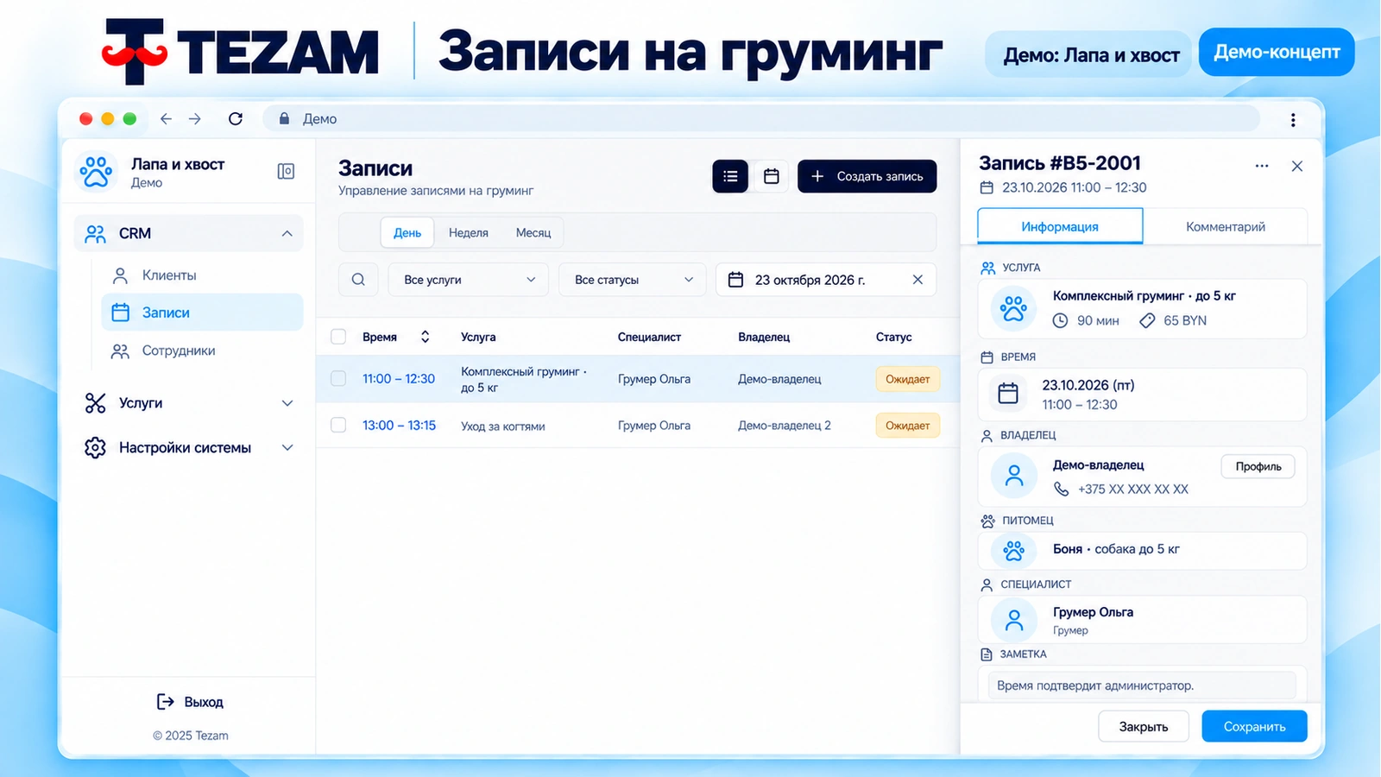This screenshot has width=1381, height=777.
Task: Click the browser address bar
Action: 761,119
